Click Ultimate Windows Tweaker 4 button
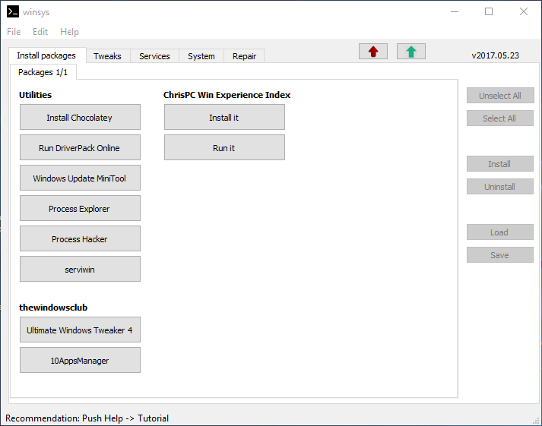The height and width of the screenshot is (426, 542). (80, 330)
